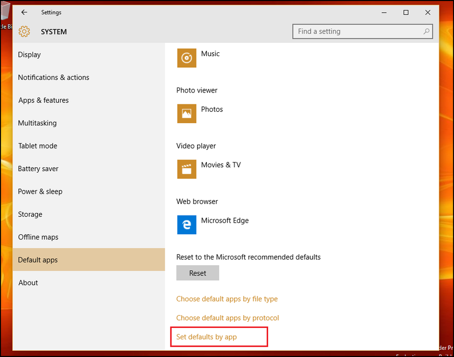Open Choose default apps by file type
454x357 pixels.
[x=227, y=299]
